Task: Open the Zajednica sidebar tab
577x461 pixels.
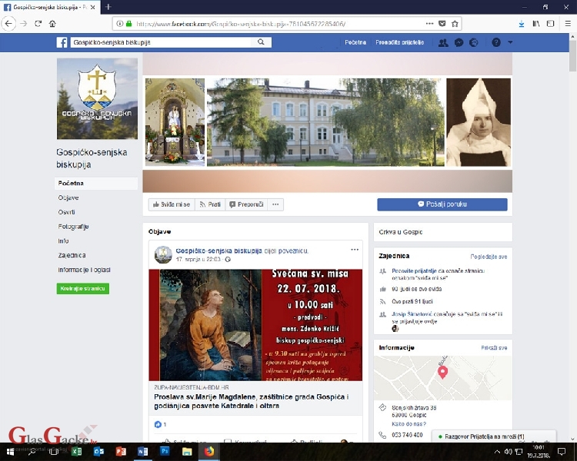Action: 72,255
